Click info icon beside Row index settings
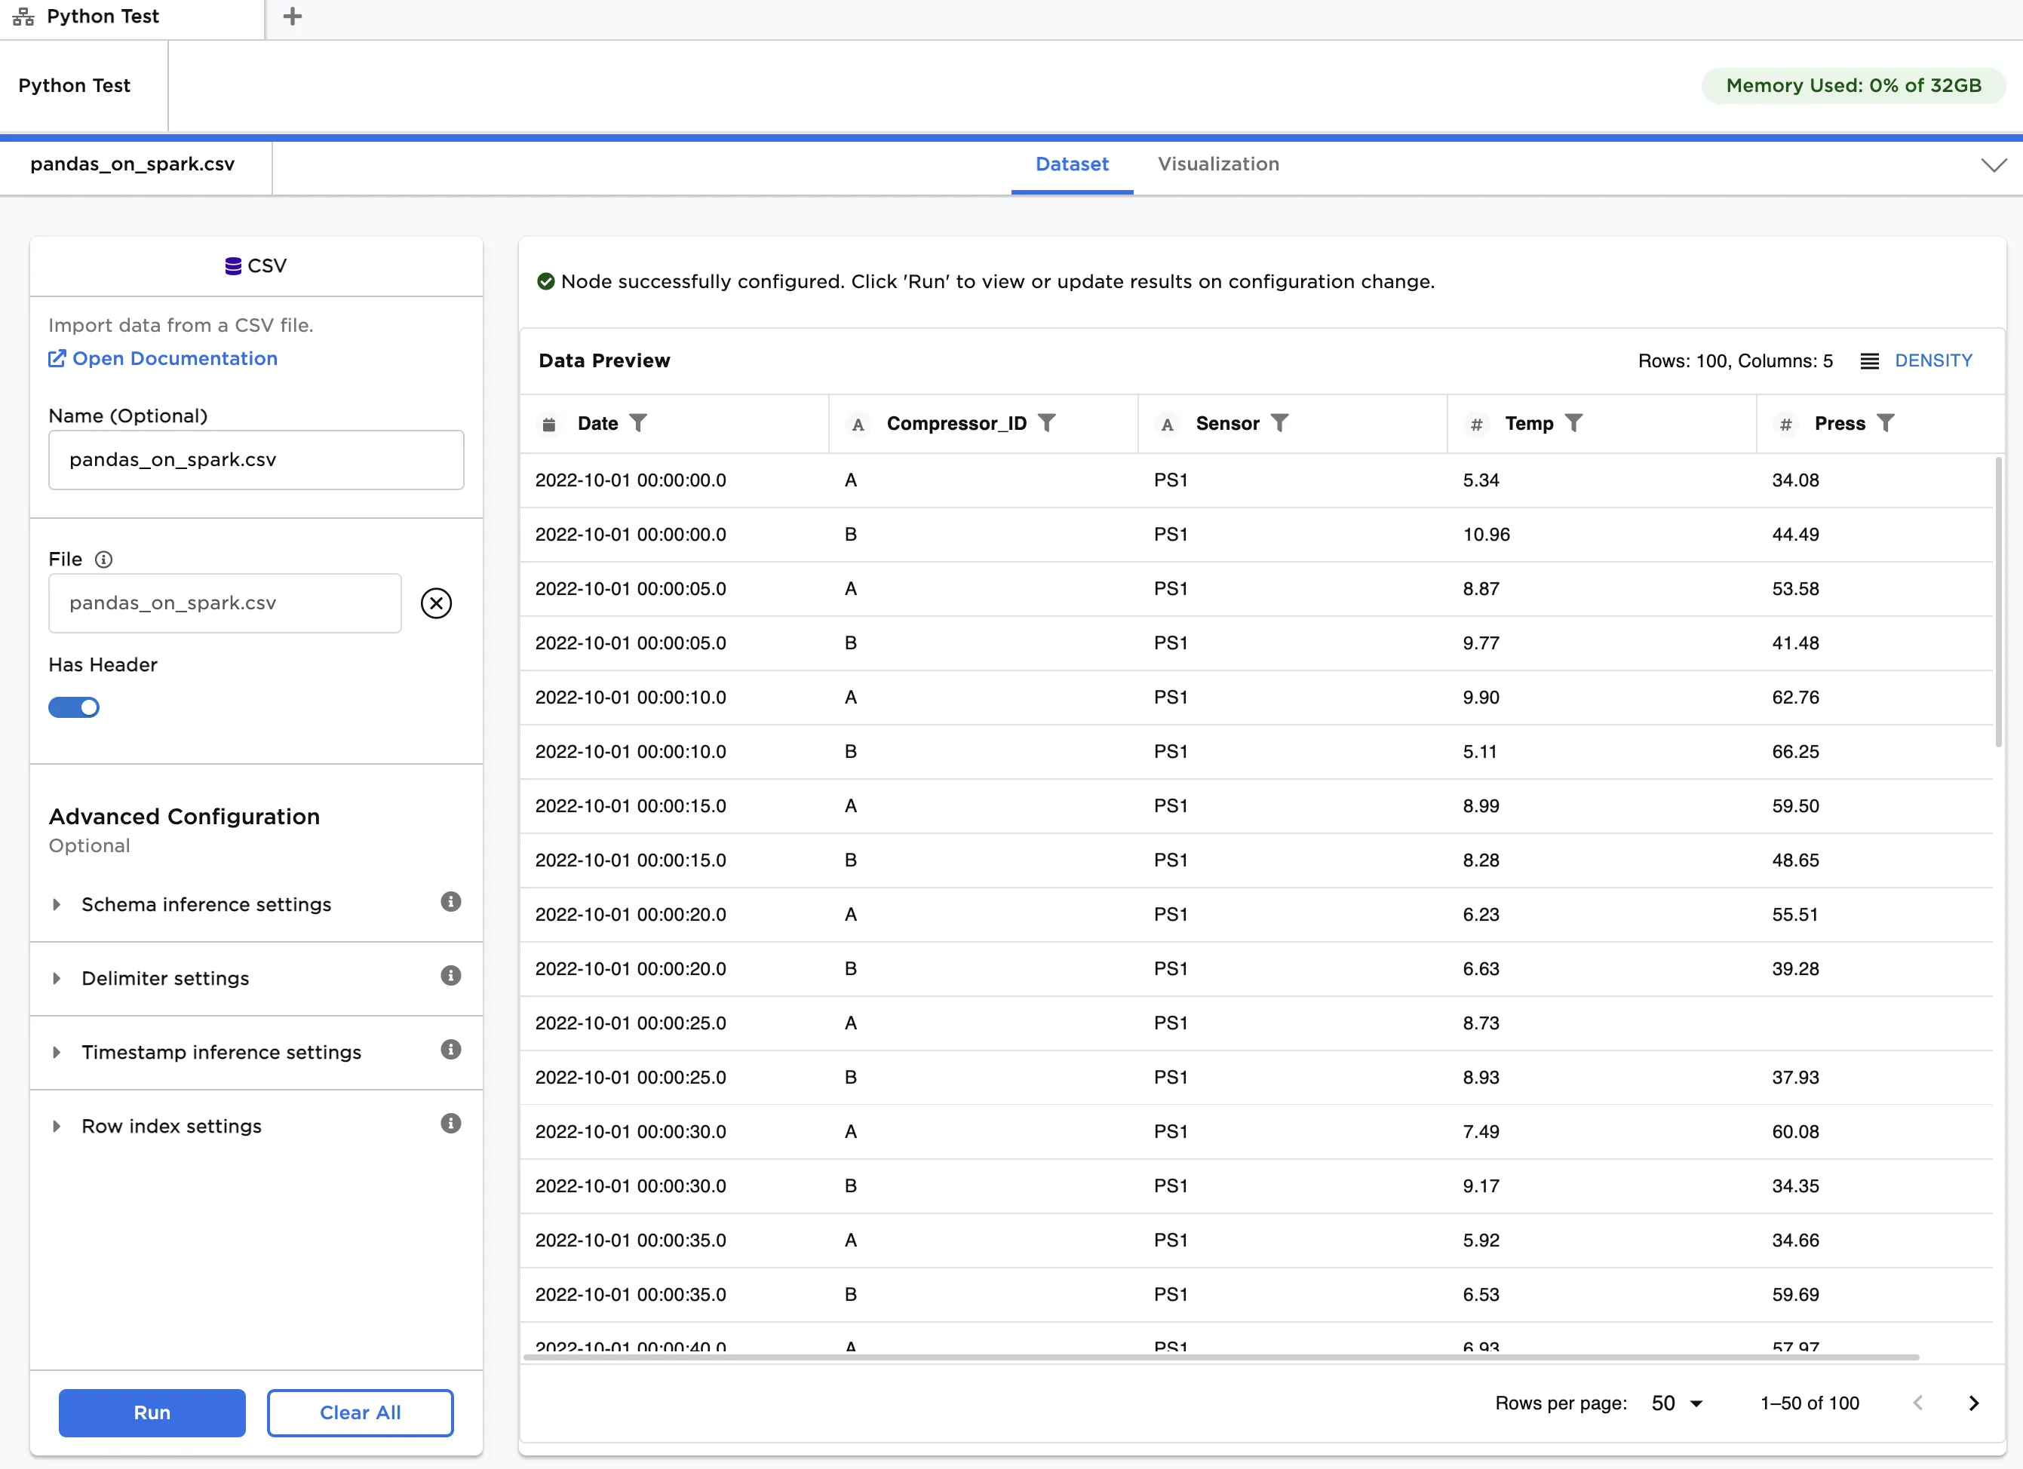Image resolution: width=2023 pixels, height=1469 pixels. click(x=450, y=1124)
